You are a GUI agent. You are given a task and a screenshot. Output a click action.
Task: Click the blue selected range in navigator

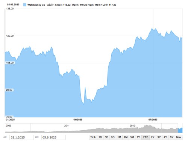coord(180,130)
